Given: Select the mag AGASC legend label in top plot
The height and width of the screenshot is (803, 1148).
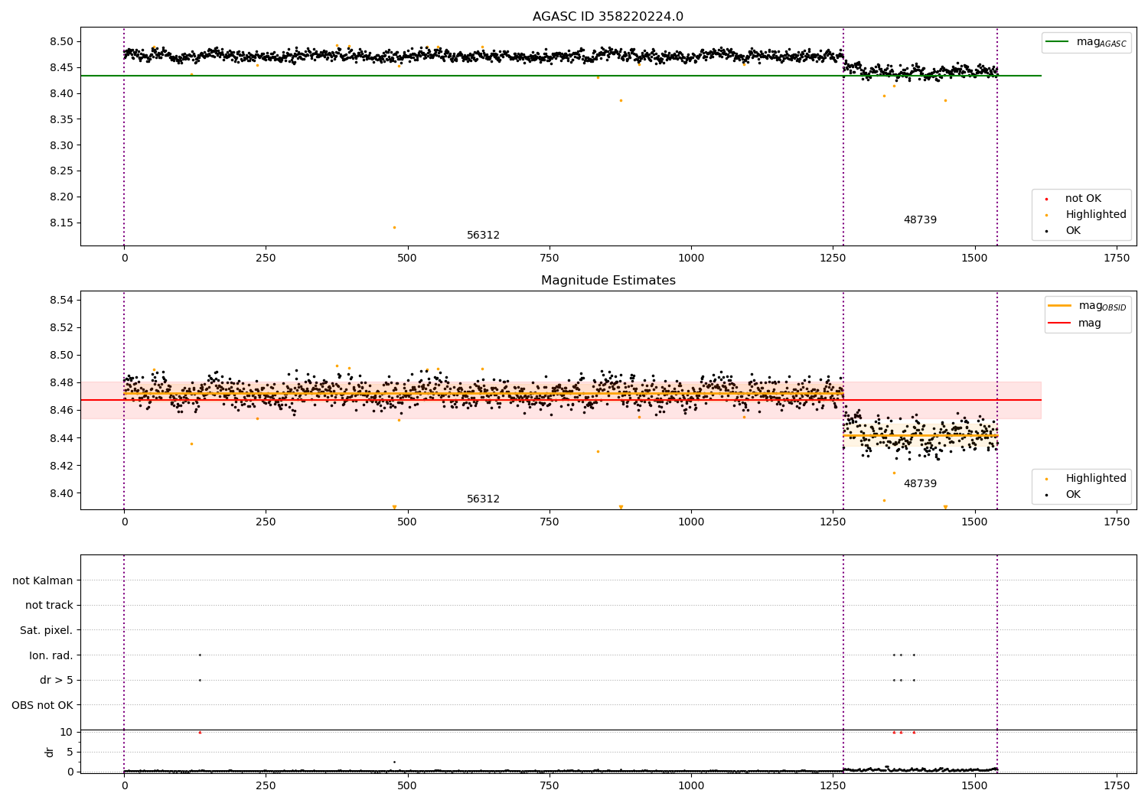Looking at the screenshot, I should pyautogui.click(x=1101, y=42).
